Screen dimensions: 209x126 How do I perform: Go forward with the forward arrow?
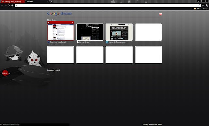6,6
